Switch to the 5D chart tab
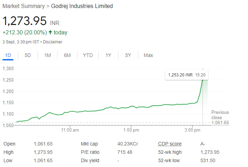 point(28,55)
